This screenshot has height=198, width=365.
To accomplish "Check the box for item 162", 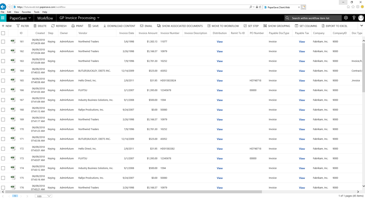I will [3, 51].
